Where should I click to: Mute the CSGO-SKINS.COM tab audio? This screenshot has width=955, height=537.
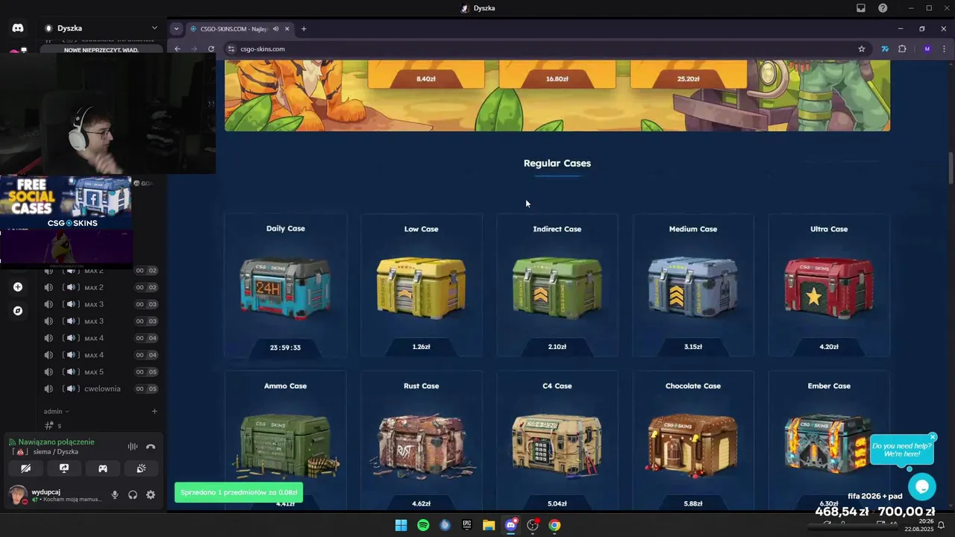[276, 28]
